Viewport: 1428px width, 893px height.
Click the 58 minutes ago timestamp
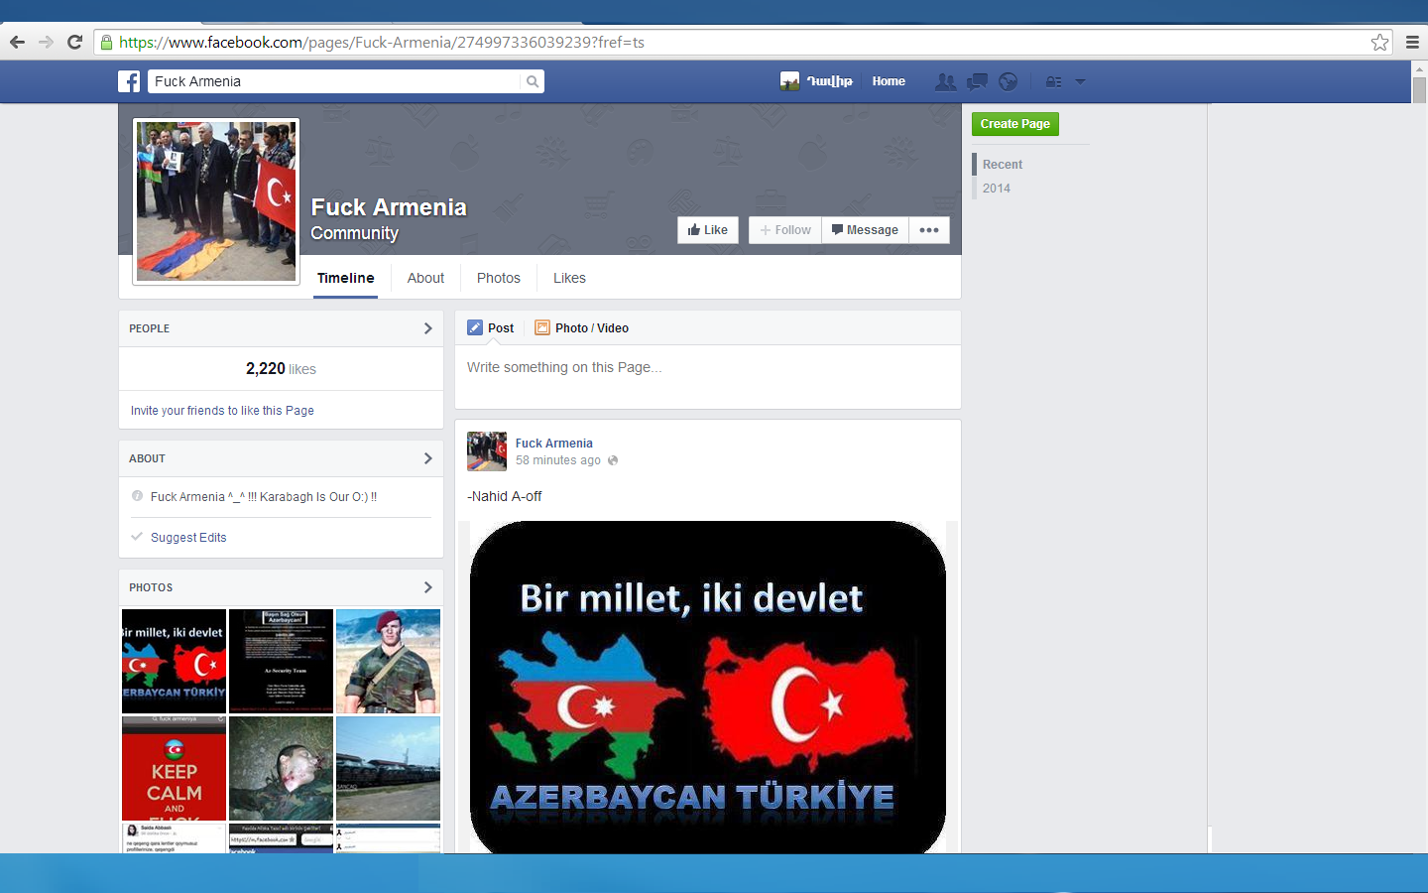click(x=558, y=460)
